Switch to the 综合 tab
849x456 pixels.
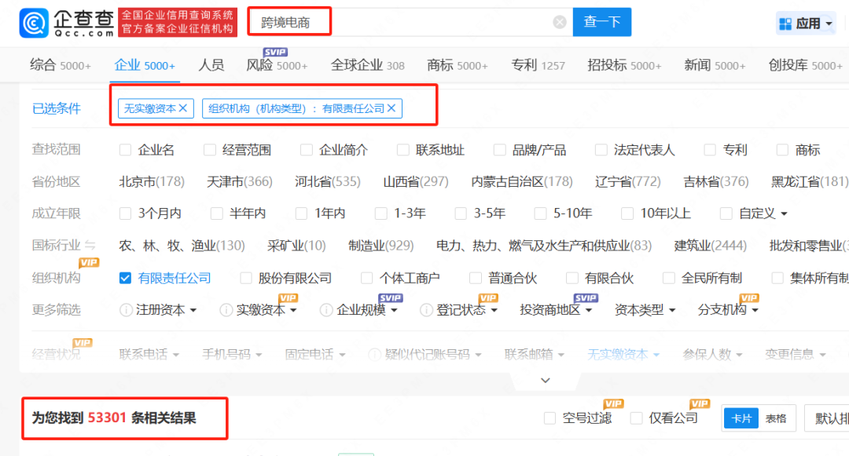[61, 64]
